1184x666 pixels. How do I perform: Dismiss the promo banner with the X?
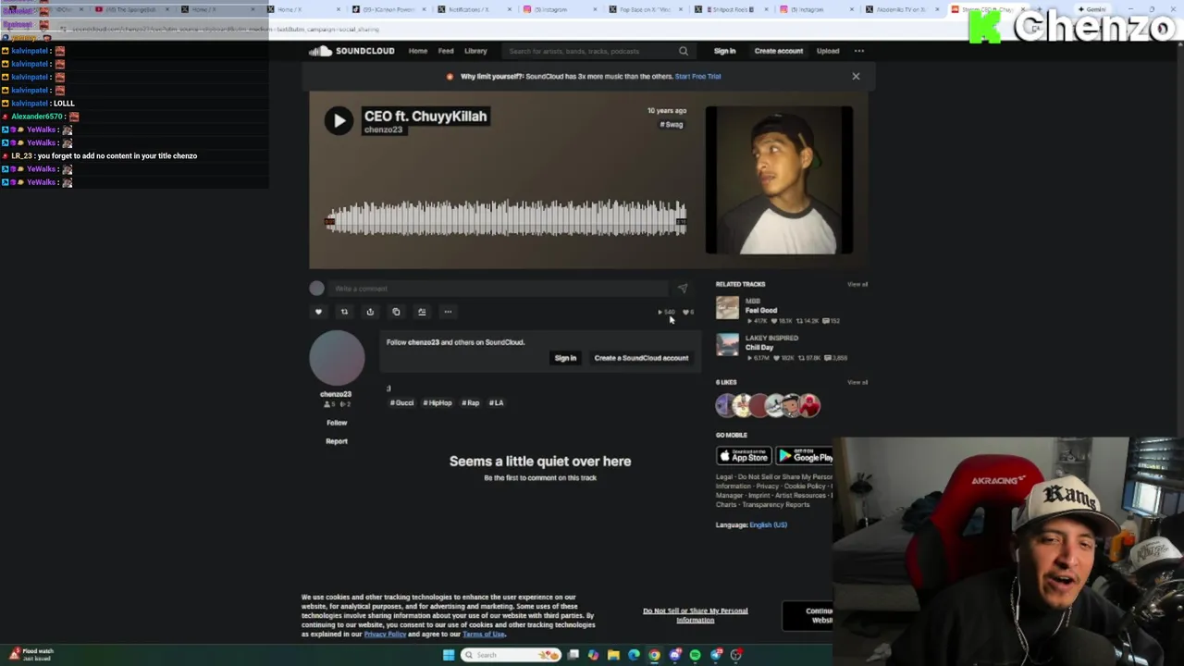tap(856, 76)
